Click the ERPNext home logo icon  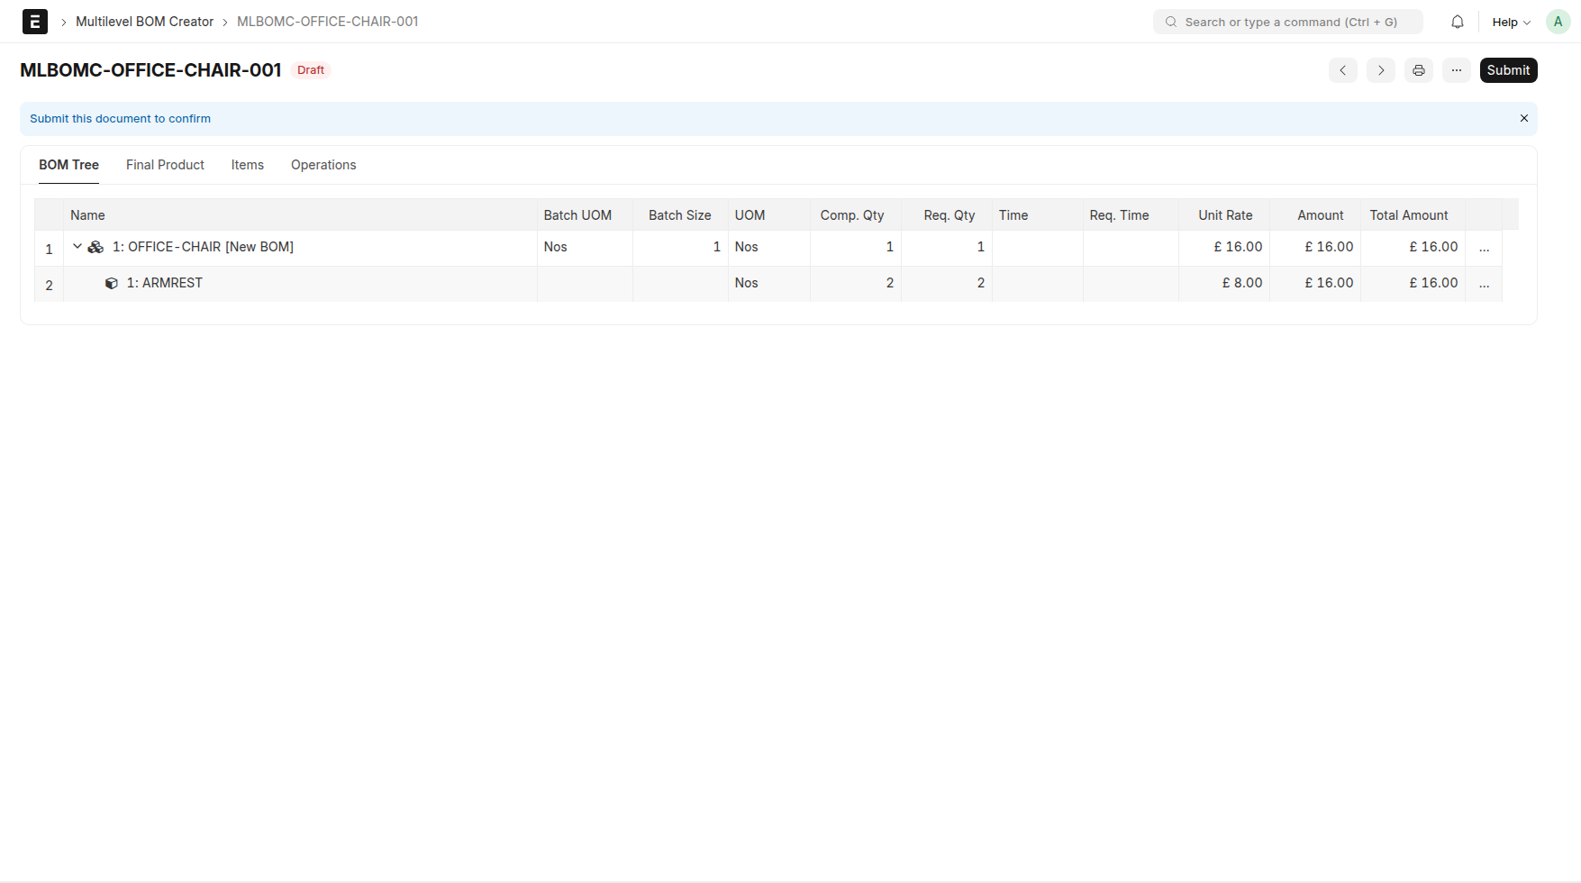pyautogui.click(x=34, y=22)
